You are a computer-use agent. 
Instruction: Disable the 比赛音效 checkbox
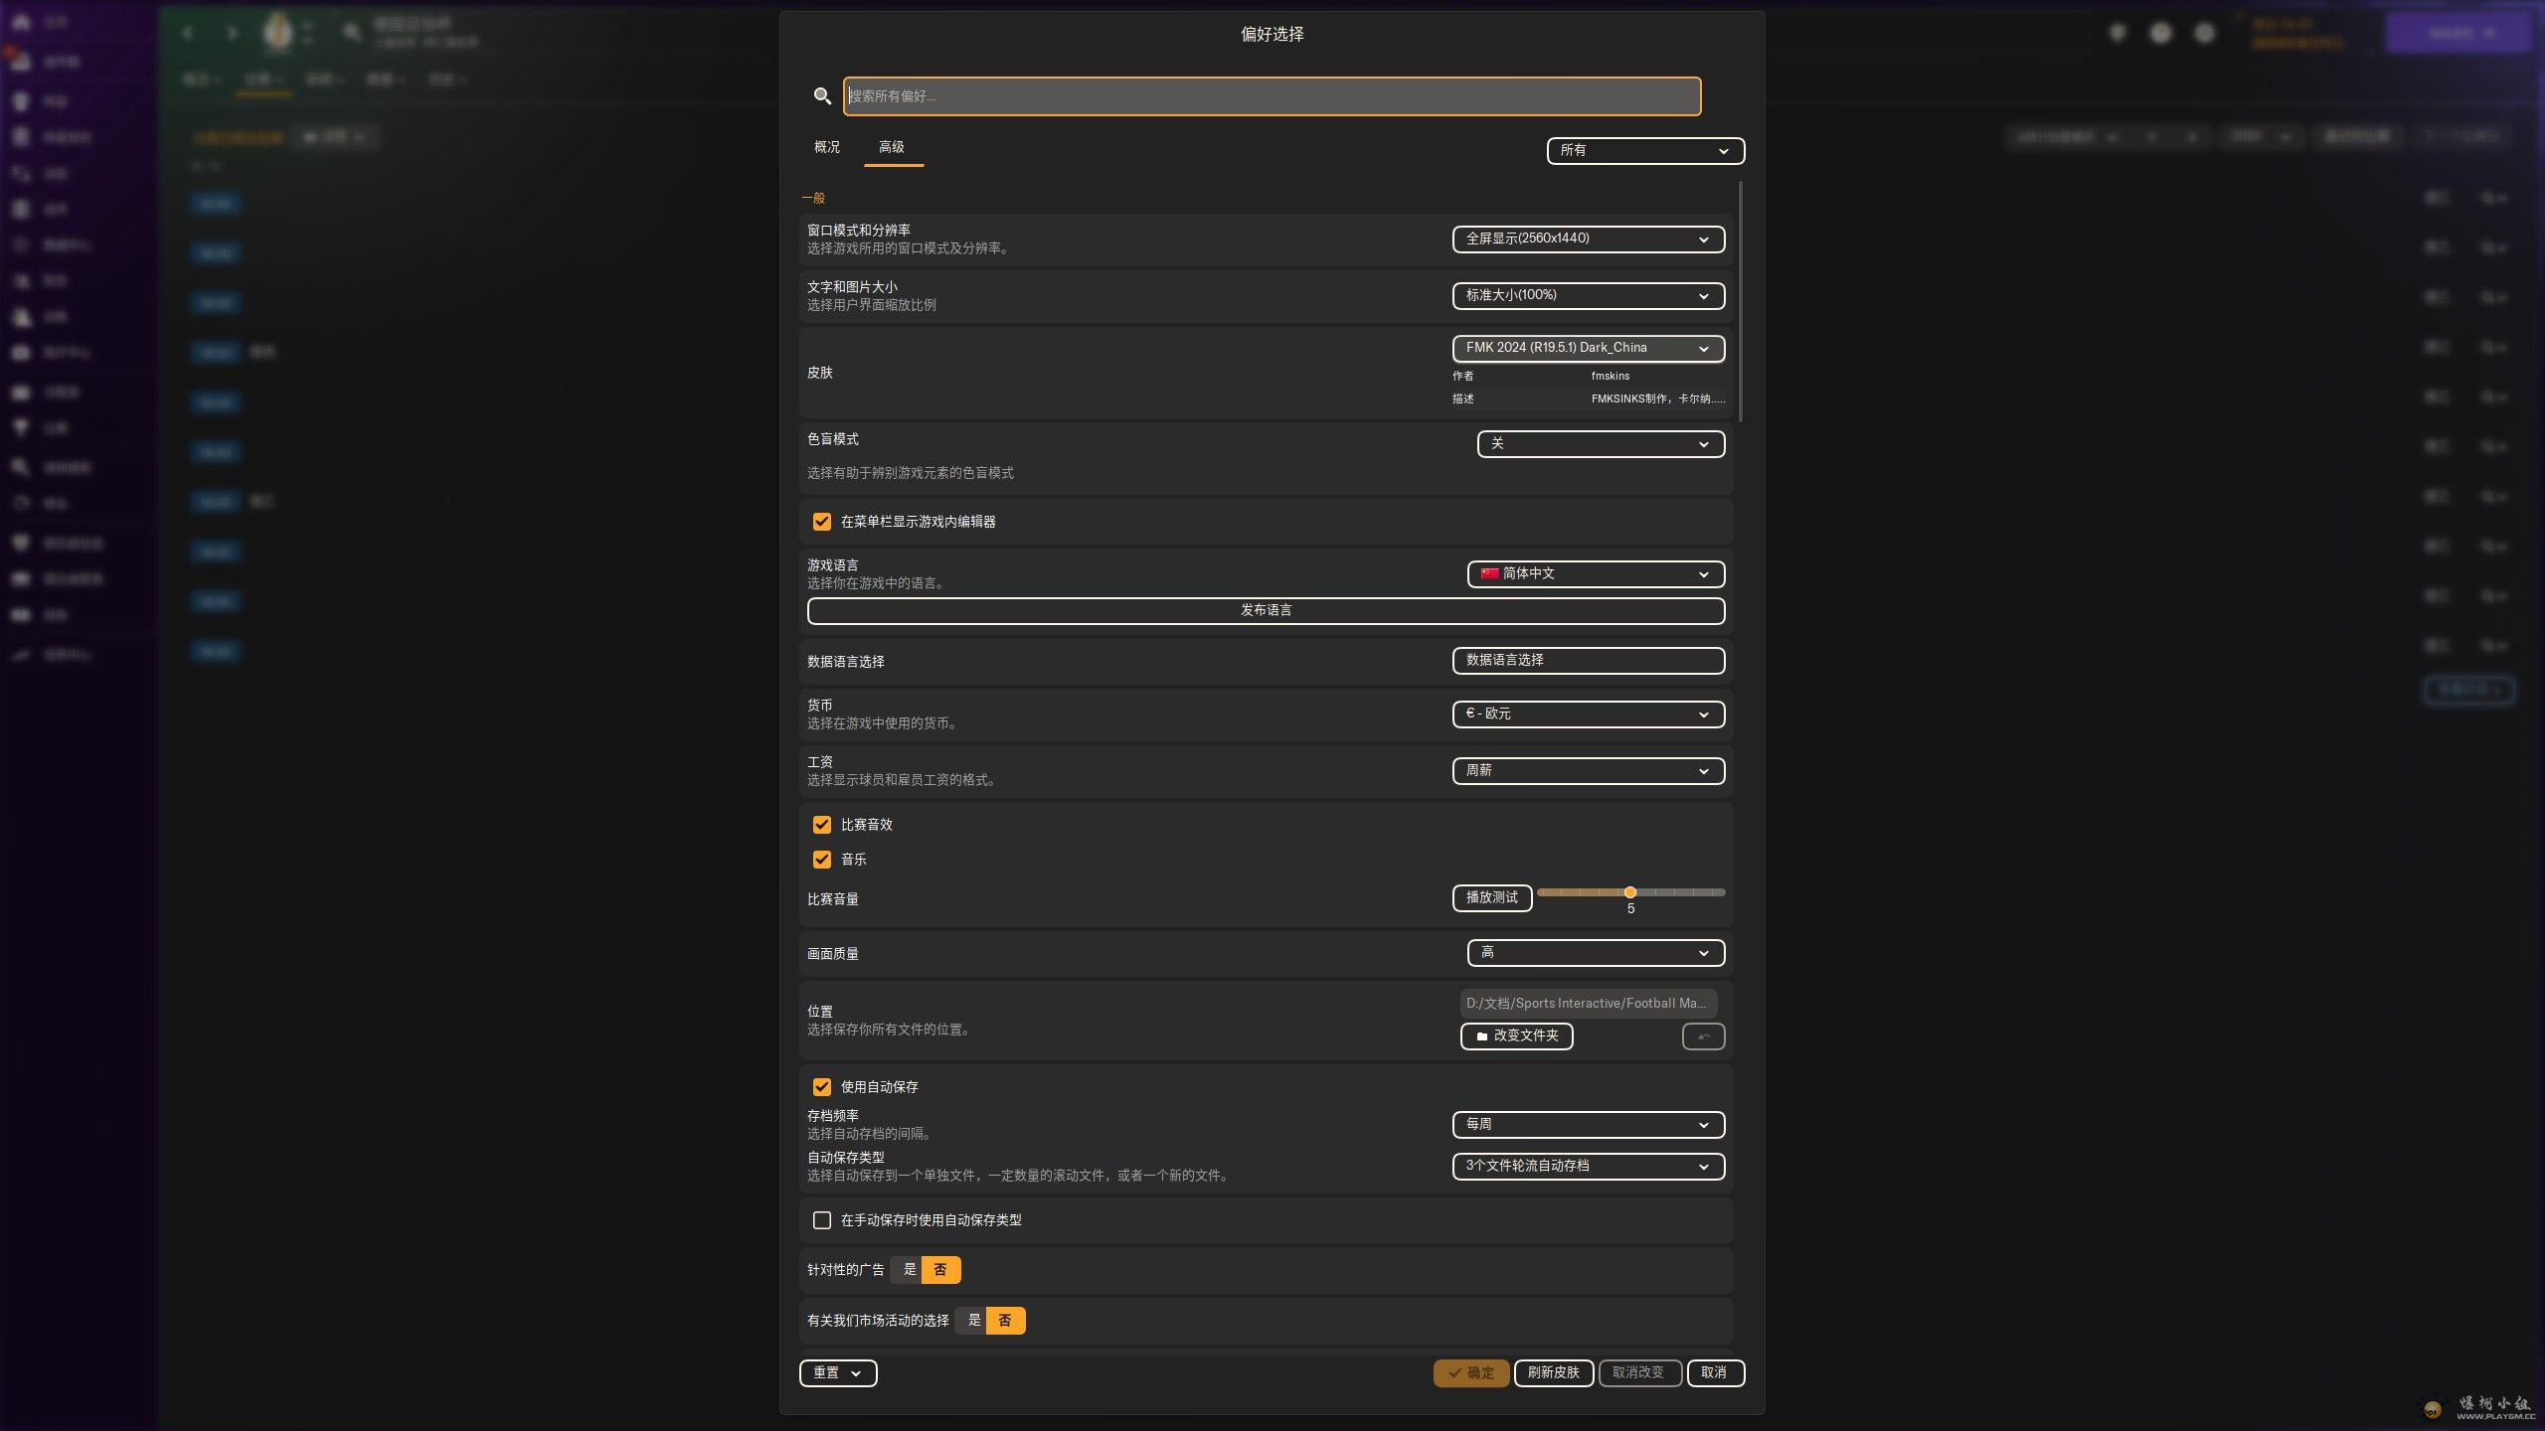coord(822,825)
